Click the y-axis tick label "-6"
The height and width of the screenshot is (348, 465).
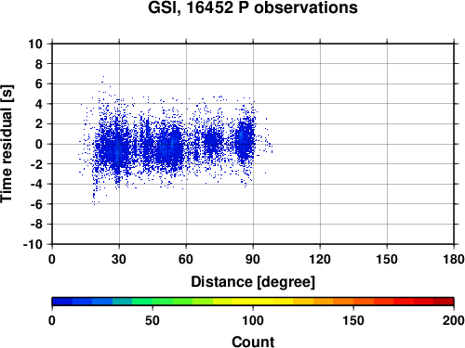click(x=36, y=204)
